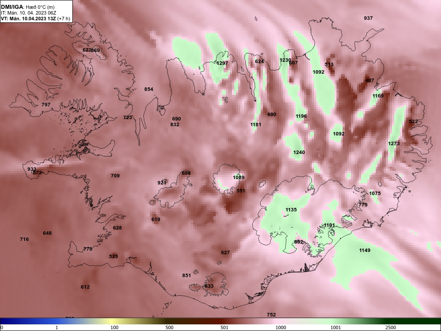Click the offshore value 612
Screen dimensions: 441x331
pyautogui.click(x=85, y=287)
